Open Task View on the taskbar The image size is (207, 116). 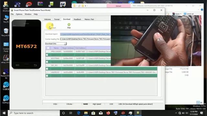point(71,113)
